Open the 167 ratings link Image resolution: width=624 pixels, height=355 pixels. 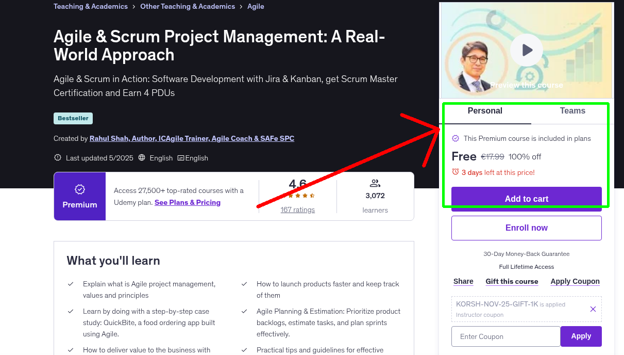(297, 209)
